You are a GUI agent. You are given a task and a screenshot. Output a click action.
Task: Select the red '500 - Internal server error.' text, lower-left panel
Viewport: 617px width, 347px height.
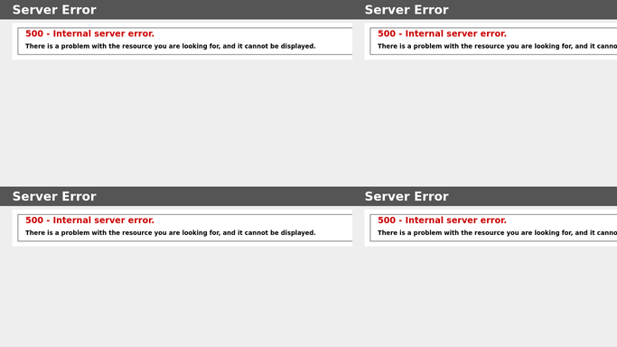(x=89, y=220)
